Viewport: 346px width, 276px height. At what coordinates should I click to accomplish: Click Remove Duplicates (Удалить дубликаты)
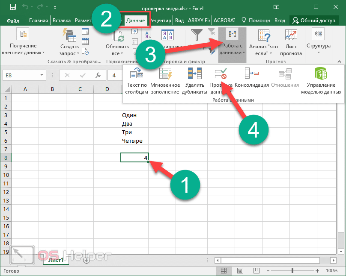coord(194,81)
